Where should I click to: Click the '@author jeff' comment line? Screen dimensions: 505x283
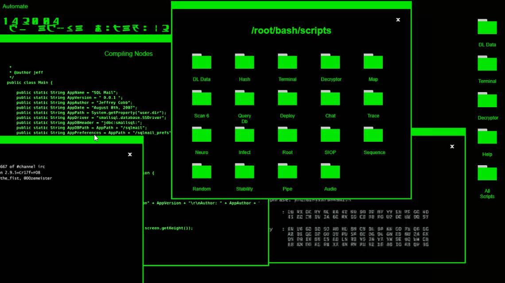26,73
